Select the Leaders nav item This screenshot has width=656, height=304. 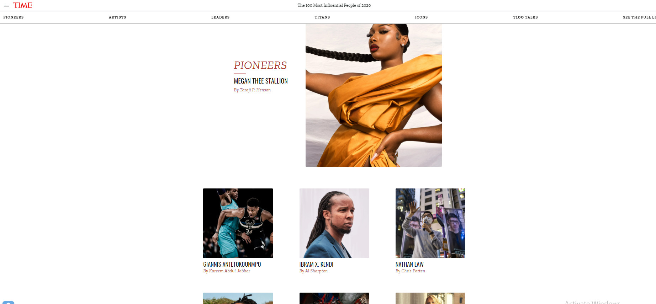coord(220,17)
